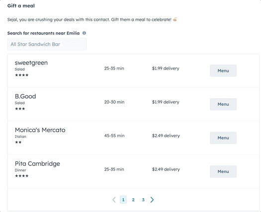Select the B.Good restaurant name
The height and width of the screenshot is (212, 261).
(25, 96)
